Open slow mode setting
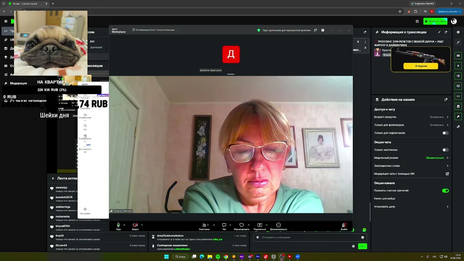The height and width of the screenshot is (261, 464). [411, 158]
